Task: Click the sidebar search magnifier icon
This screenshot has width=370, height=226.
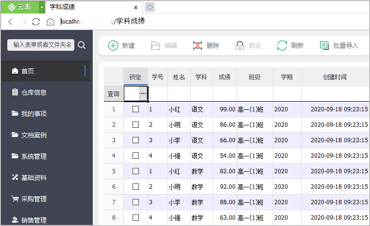Action: 82,45
